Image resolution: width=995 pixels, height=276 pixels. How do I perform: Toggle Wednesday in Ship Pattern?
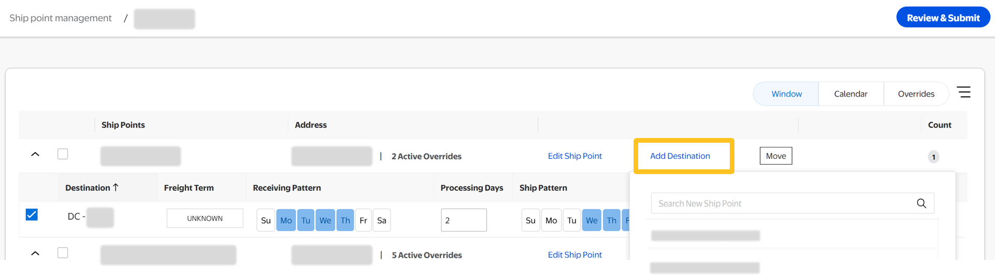592,221
